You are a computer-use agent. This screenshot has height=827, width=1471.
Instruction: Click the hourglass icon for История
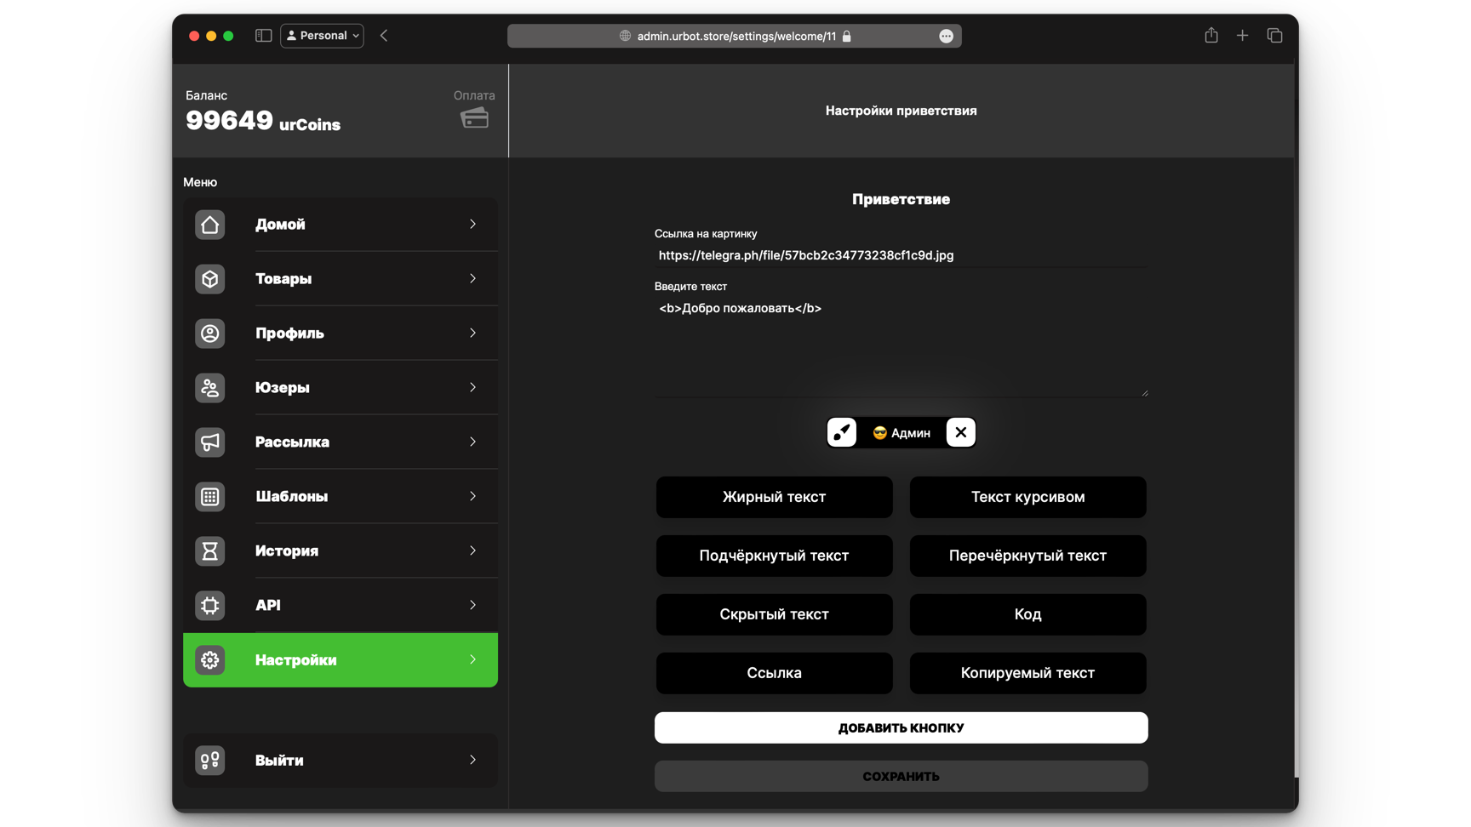pos(209,551)
